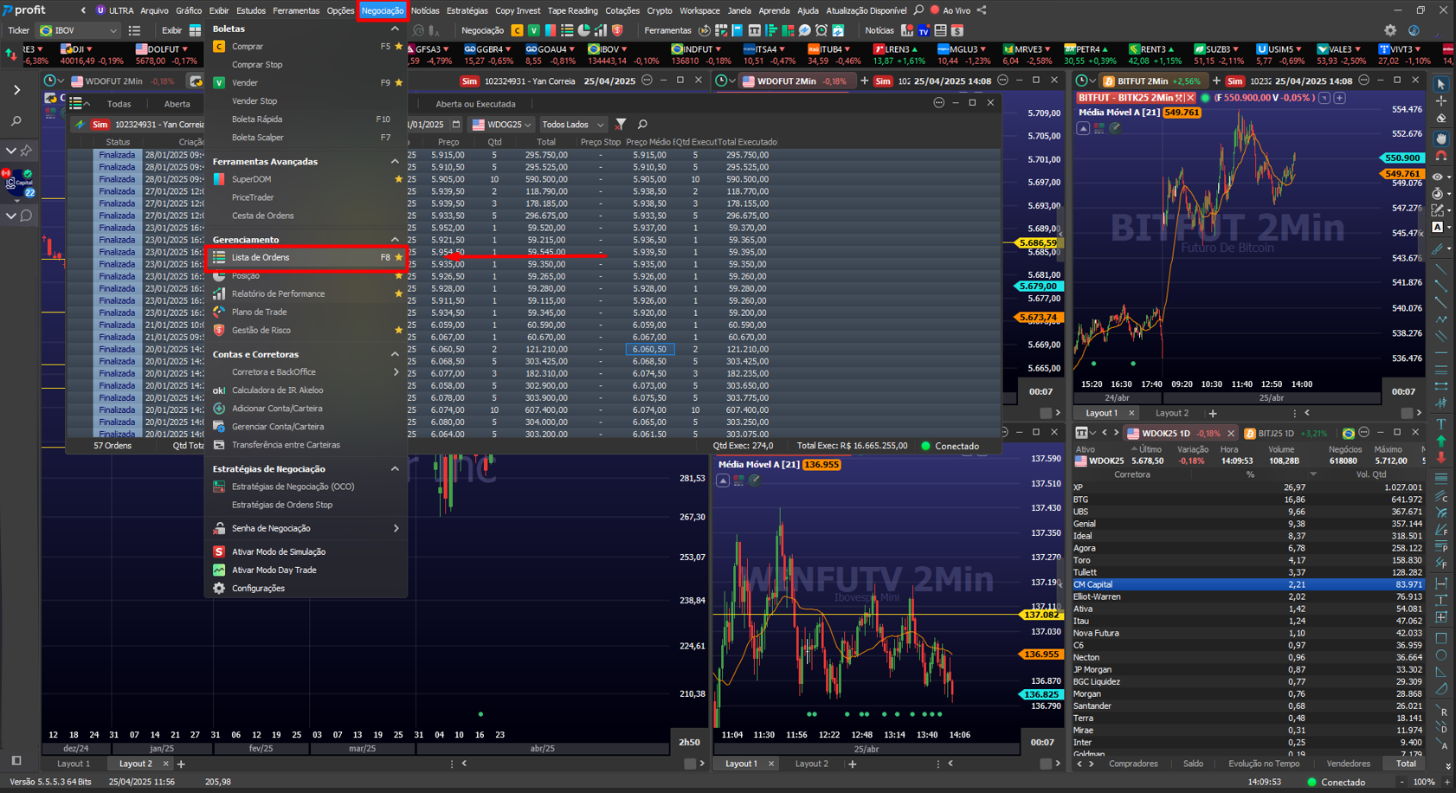Toggle favorite star for Relatório de Performance

click(x=398, y=293)
